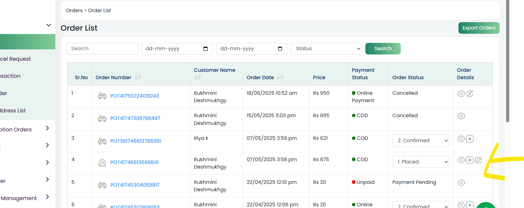Image resolution: width=524 pixels, height=208 pixels.
Task: Sort by Order Number arrows icon
Action: (138, 77)
